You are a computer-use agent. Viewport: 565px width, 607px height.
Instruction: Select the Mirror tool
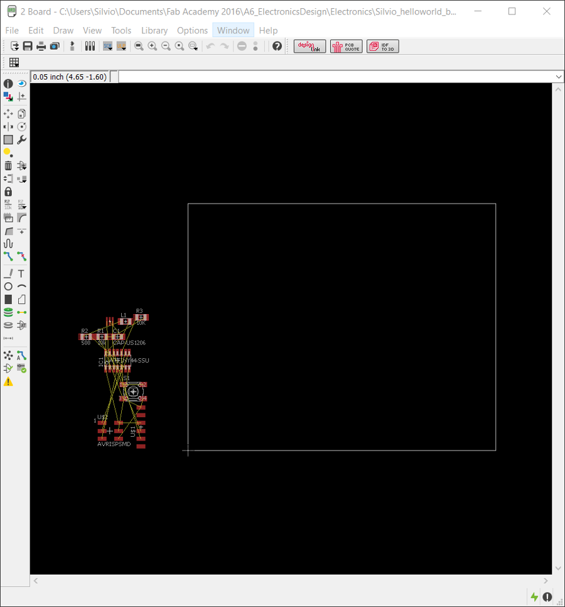[x=8, y=126]
